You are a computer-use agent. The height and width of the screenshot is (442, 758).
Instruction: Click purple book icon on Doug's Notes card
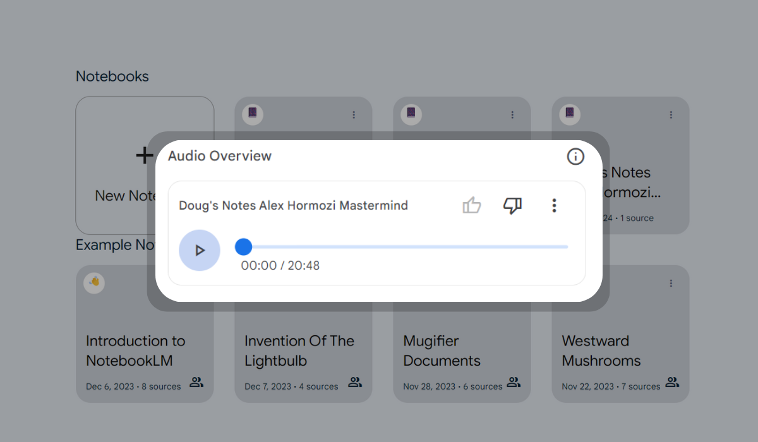click(x=570, y=113)
